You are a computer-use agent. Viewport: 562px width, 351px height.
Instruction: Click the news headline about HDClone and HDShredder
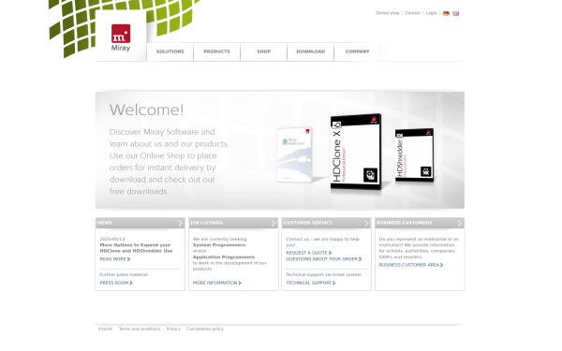(136, 248)
